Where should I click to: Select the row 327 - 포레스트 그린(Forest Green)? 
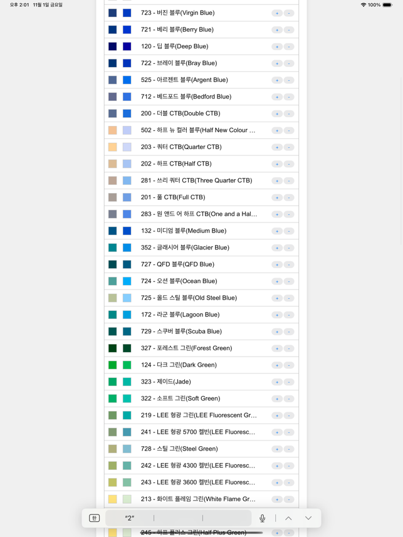(x=202, y=348)
